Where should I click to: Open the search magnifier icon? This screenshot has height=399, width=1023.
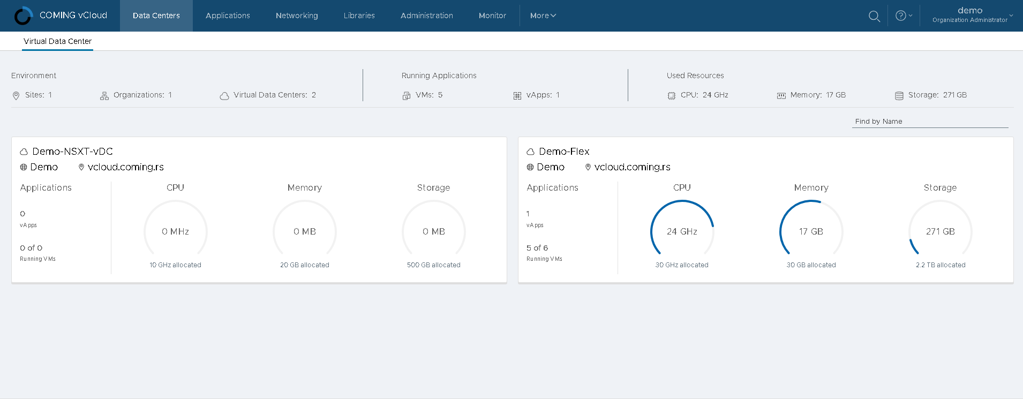pos(874,16)
